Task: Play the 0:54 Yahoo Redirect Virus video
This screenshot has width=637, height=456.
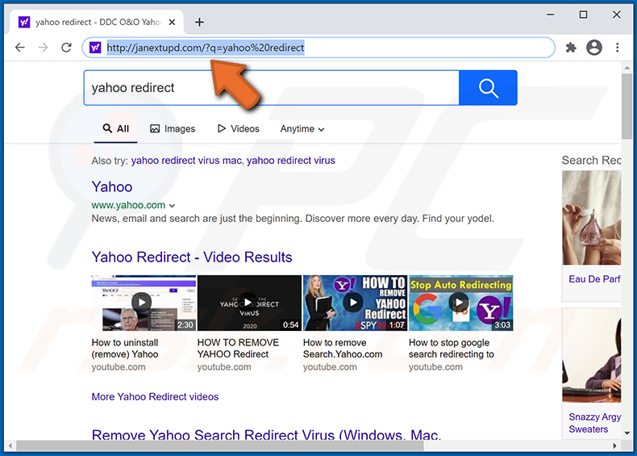Action: point(249,303)
